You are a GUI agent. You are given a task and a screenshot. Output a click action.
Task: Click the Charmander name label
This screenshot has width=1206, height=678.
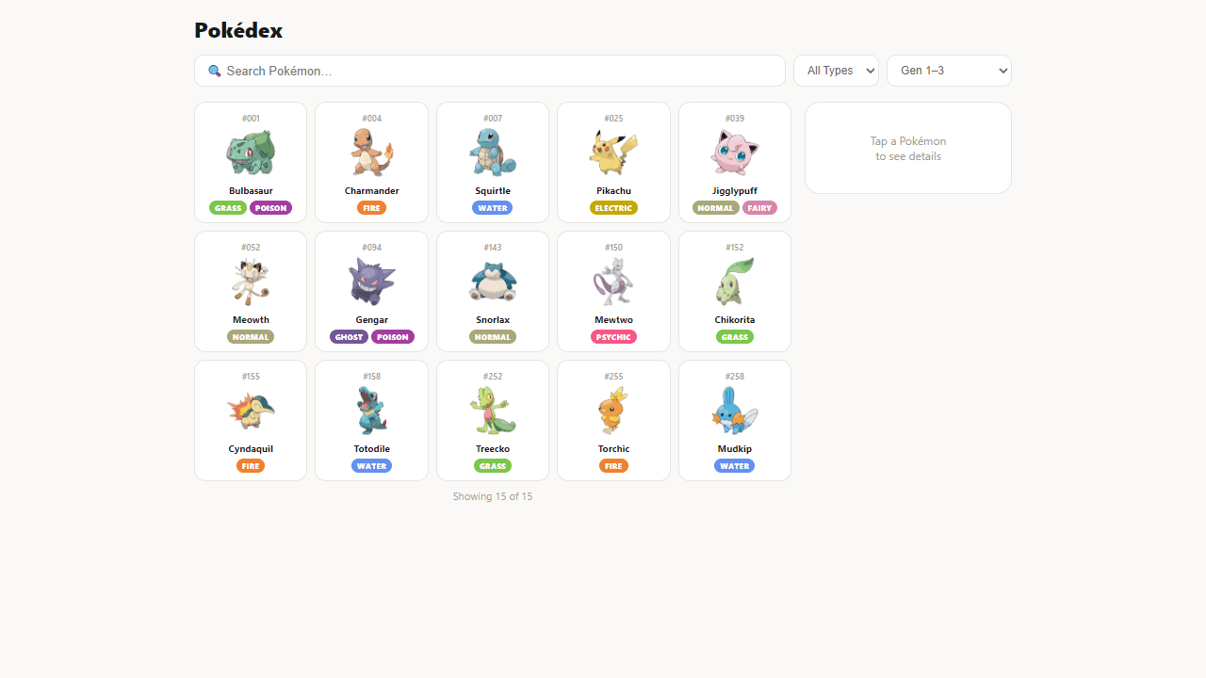(x=371, y=191)
